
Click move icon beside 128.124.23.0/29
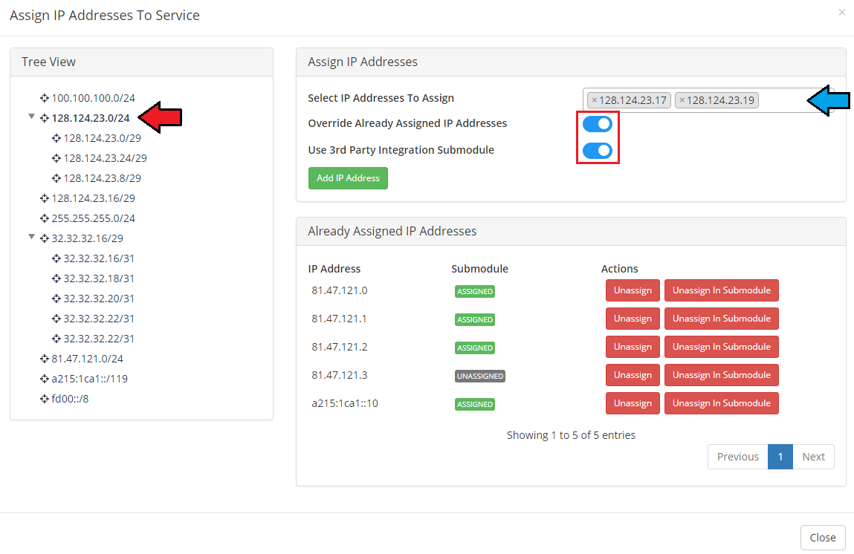[56, 138]
